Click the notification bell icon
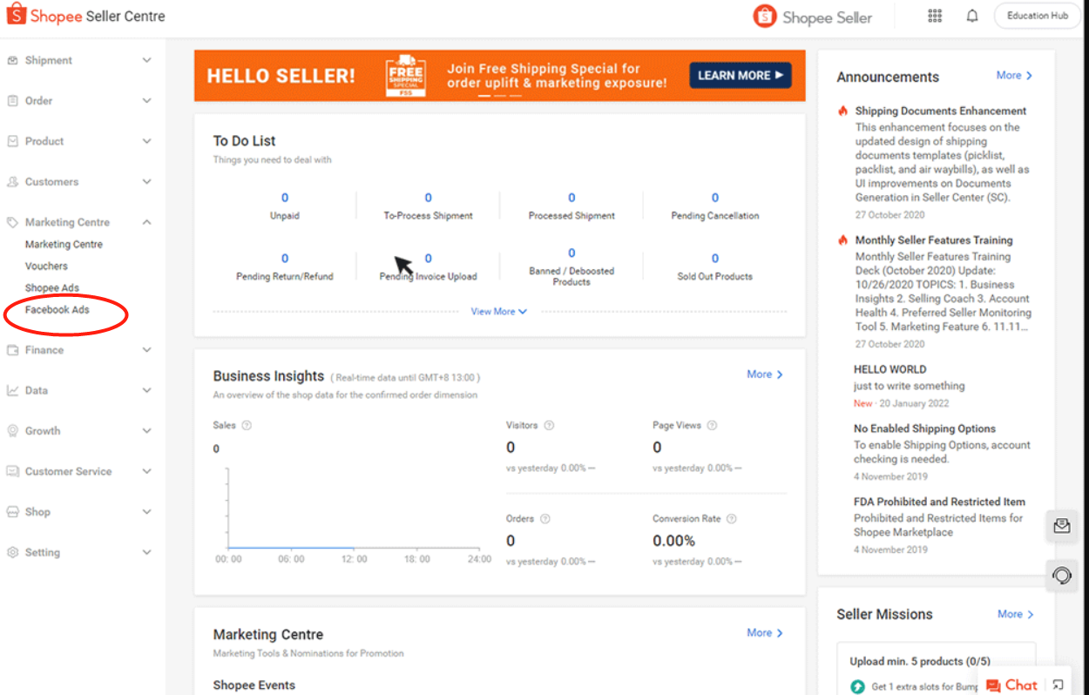1089x695 pixels. [972, 16]
